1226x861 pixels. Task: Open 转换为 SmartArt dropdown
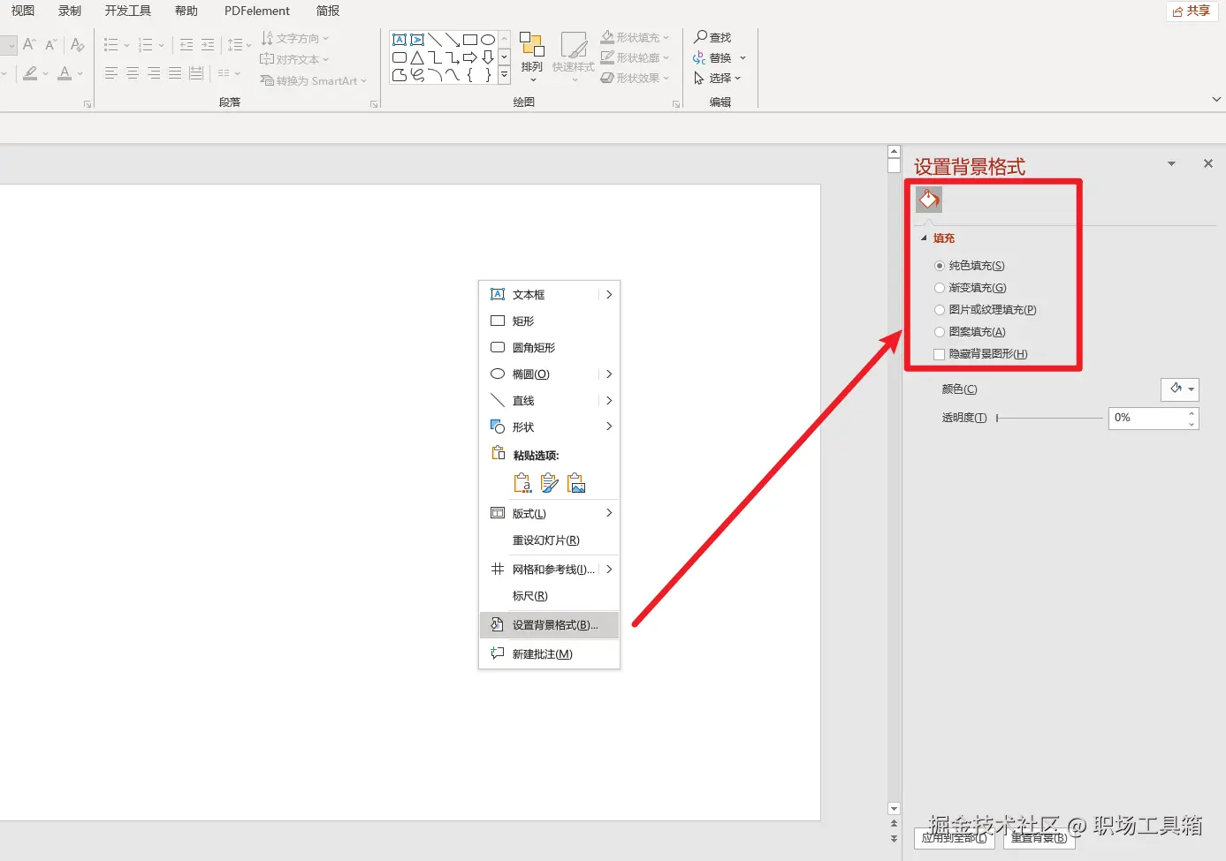pyautogui.click(x=314, y=80)
